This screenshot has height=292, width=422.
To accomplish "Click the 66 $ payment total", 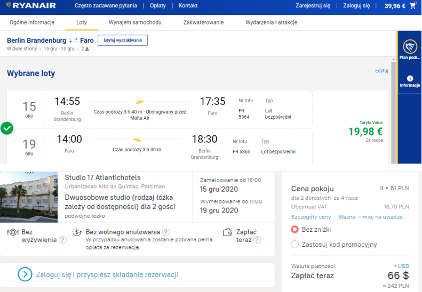I will [x=398, y=275].
